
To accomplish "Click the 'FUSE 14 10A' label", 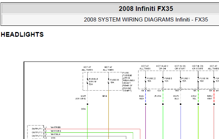I will (204, 80).
